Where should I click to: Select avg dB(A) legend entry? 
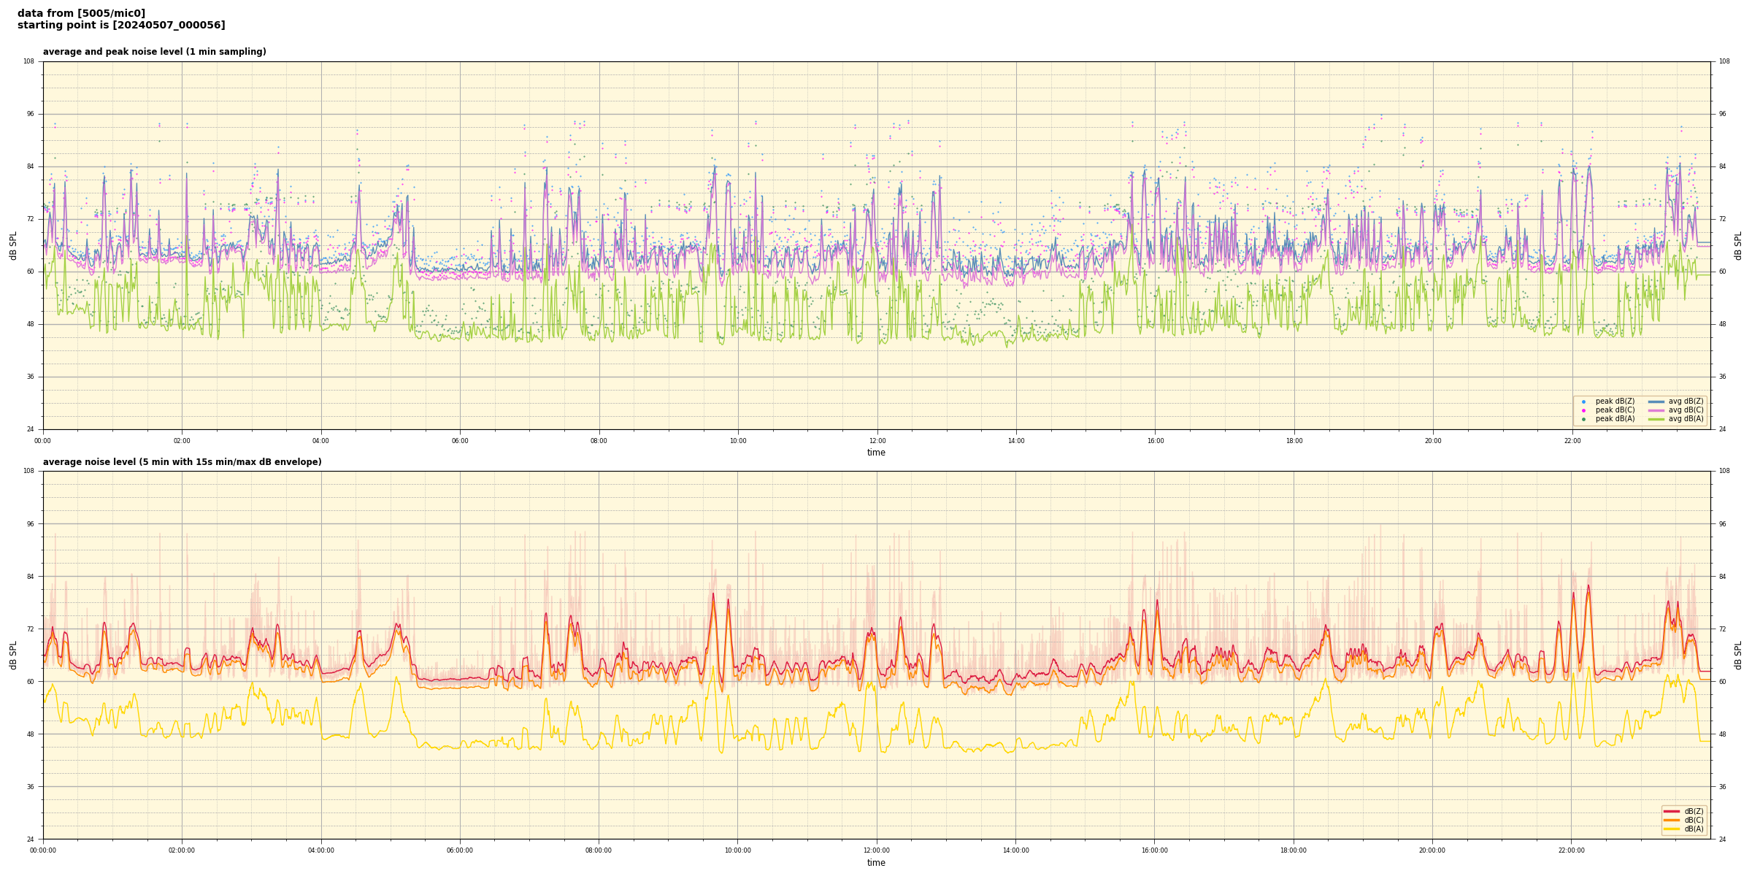(x=1686, y=419)
